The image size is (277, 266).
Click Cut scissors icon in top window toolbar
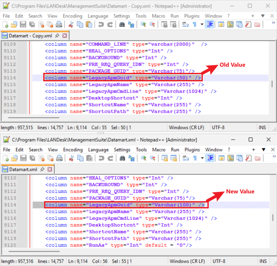pyautogui.click(x=70, y=25)
